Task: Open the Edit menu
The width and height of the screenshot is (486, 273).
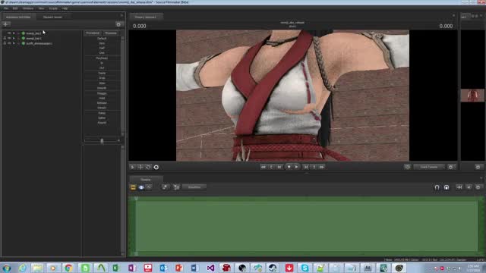Action: (x=15, y=8)
